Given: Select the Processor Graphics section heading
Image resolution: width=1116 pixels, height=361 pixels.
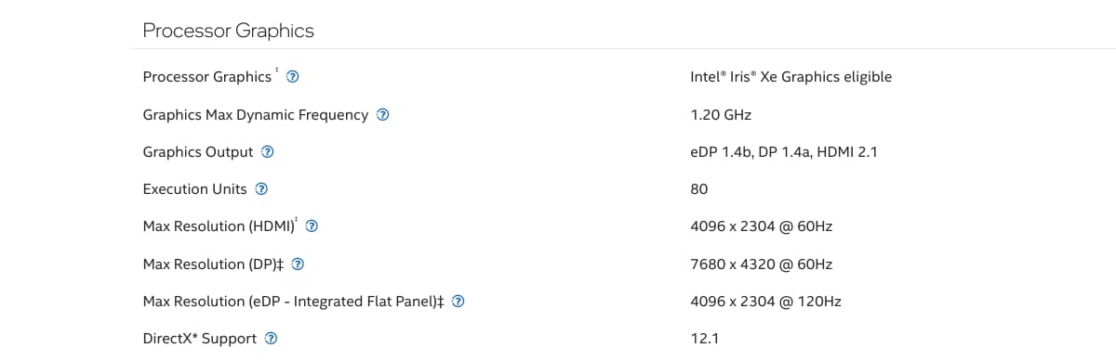Looking at the screenshot, I should tap(229, 31).
